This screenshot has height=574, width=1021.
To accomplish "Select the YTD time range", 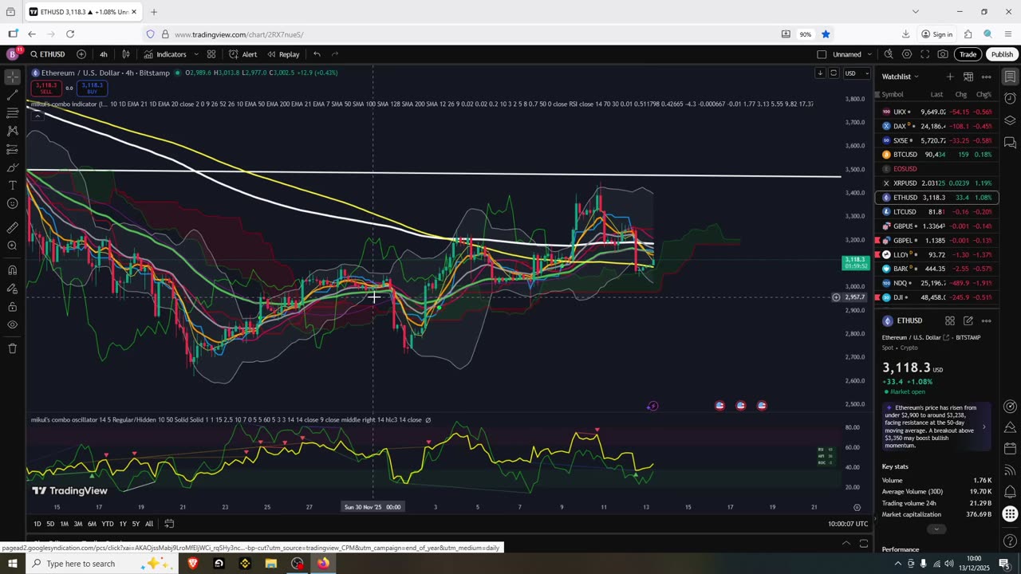I will [x=107, y=524].
